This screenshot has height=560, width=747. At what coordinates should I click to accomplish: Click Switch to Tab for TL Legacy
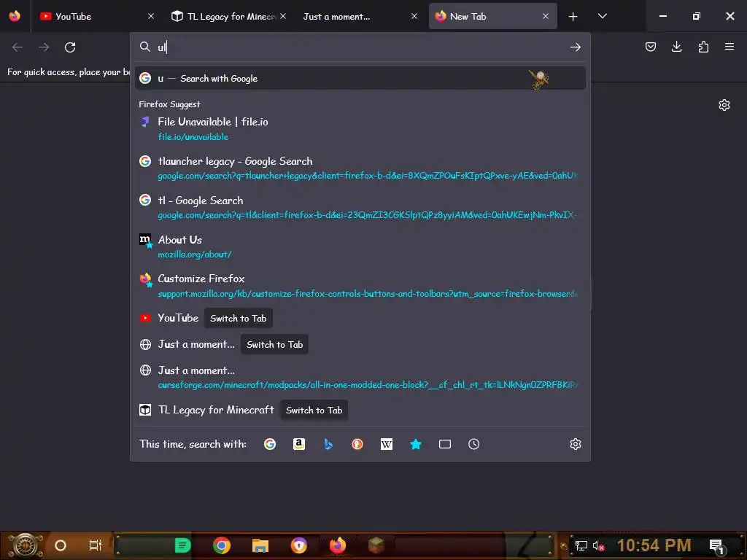314,410
